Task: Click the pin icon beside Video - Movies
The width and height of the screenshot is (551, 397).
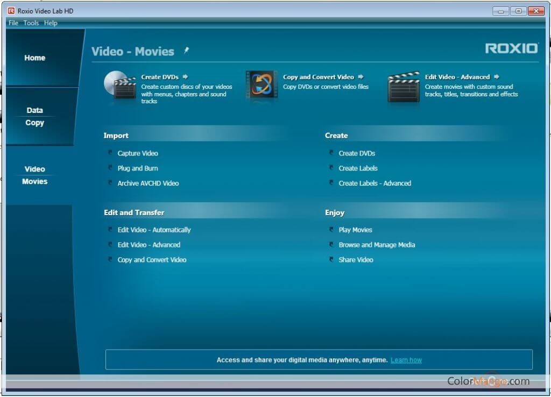Action: [186, 51]
